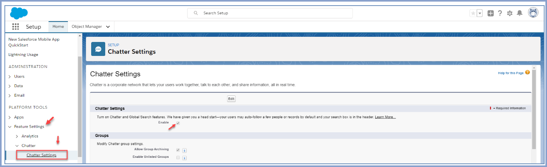
Task: Collapse the Chatter tree chevron
Action: click(x=17, y=146)
